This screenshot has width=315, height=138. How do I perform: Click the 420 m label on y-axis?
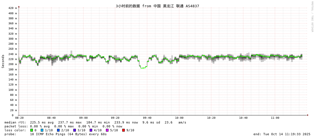(x=12, y=8)
